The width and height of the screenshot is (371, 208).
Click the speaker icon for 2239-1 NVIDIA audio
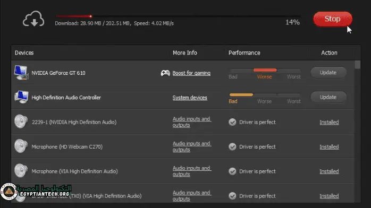[x=21, y=122]
